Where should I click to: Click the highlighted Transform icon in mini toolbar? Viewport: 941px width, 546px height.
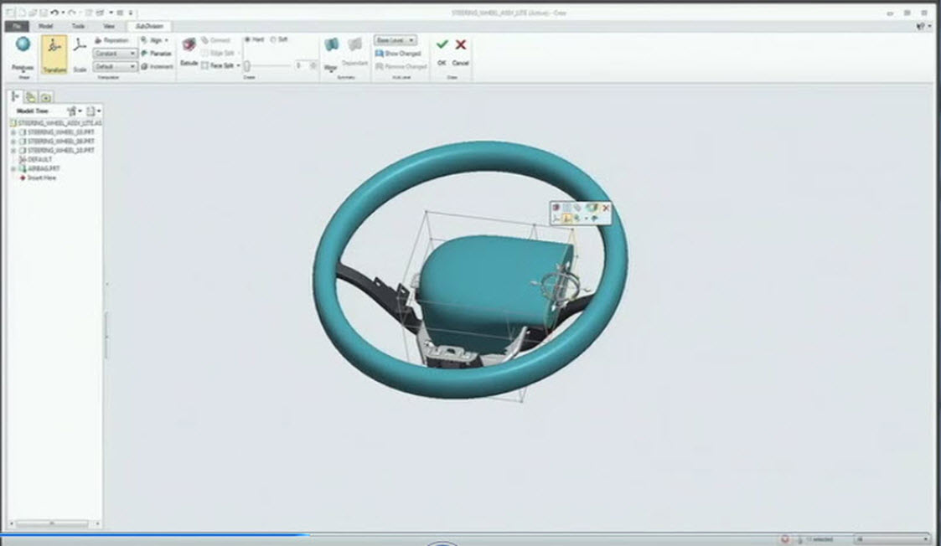point(566,219)
